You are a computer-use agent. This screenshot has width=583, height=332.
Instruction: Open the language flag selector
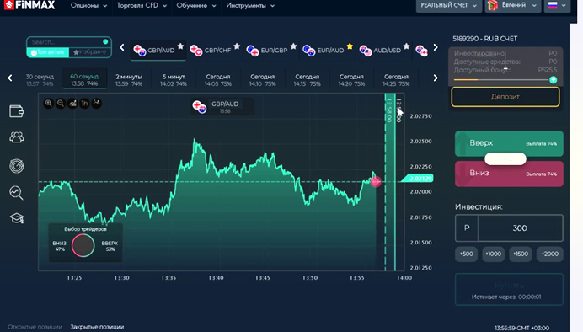point(557,6)
